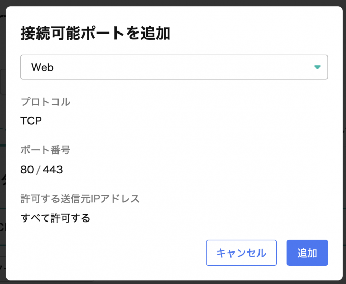The width and height of the screenshot is (346, 284).
Task: Click the 許可する送信元IPアドレス label
Action: 80,199
